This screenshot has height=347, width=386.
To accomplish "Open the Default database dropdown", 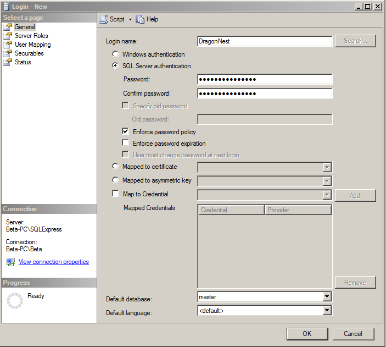I will click(327, 297).
